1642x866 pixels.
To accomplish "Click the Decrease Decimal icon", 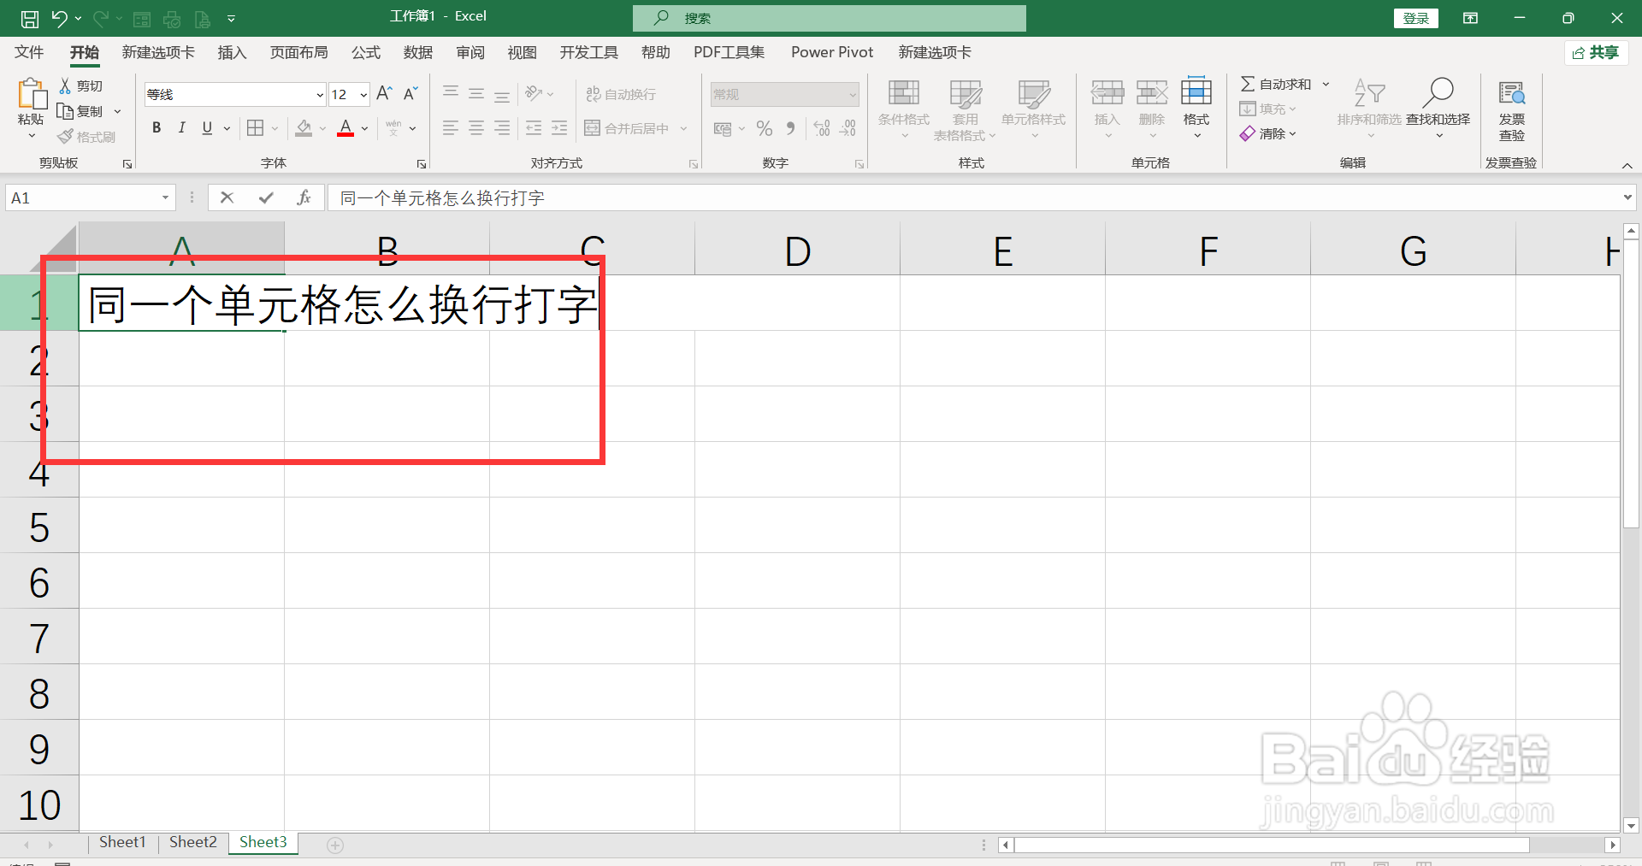I will [x=848, y=128].
